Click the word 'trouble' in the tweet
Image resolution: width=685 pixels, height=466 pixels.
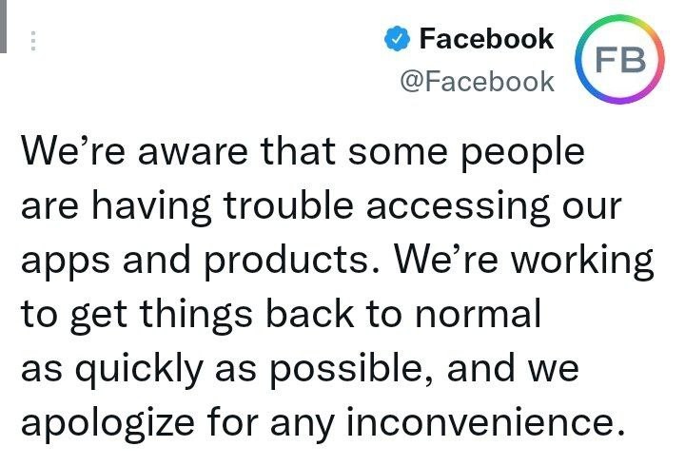point(288,205)
